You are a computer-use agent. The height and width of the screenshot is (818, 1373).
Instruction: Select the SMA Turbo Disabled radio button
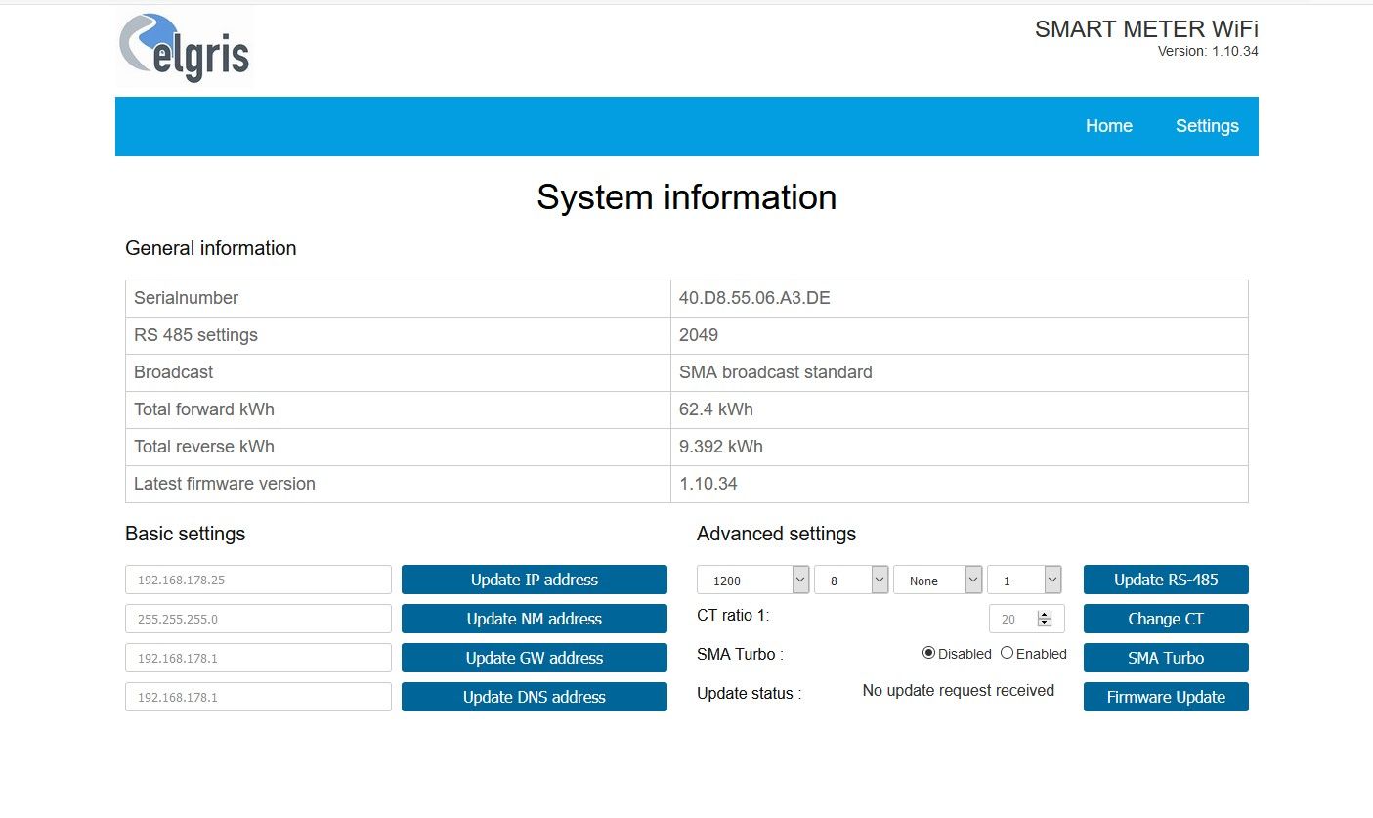tap(928, 653)
